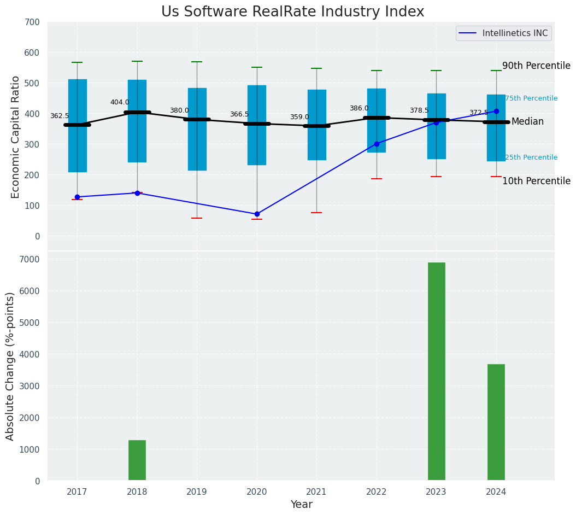This screenshot has height=515, width=576.
Task: Click the 2024 Intellinetics blue data point
Action: [x=496, y=111]
